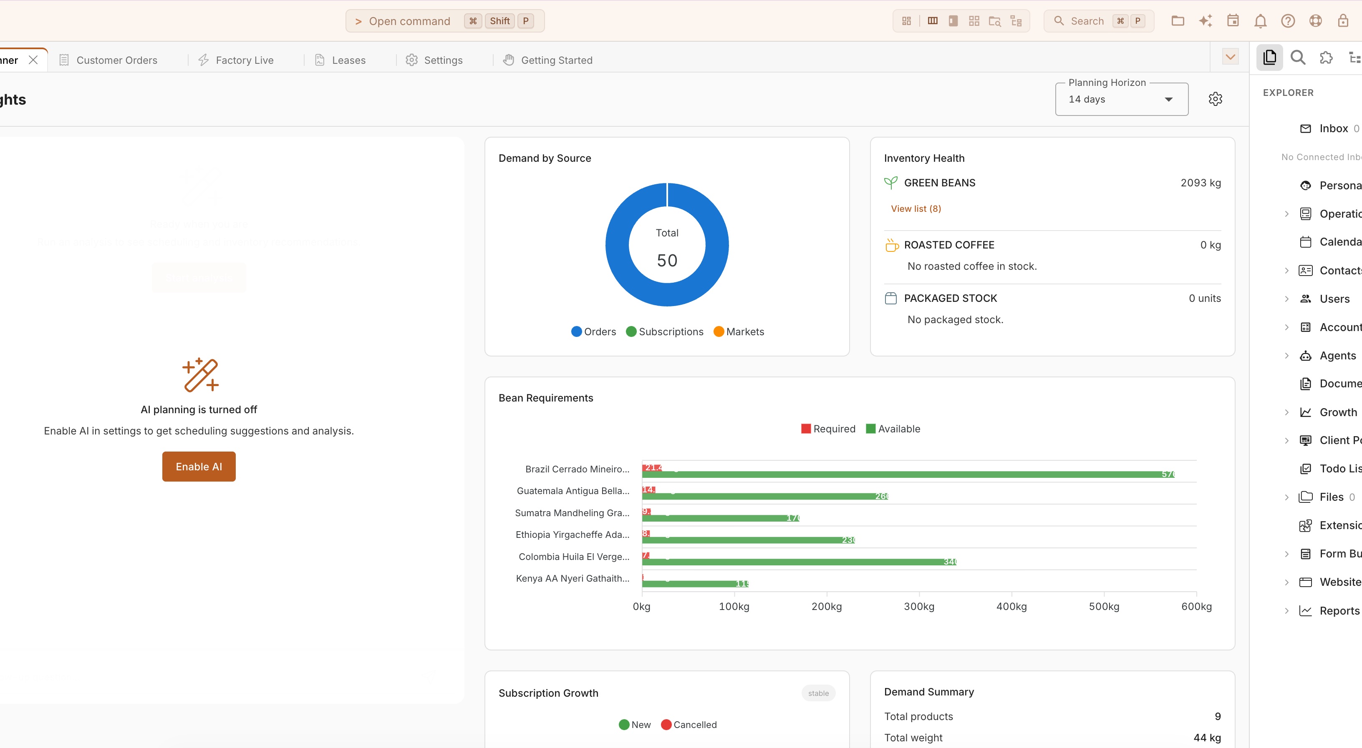This screenshot has width=1362, height=748.
Task: Expand the Growth tree item
Action: click(x=1287, y=412)
